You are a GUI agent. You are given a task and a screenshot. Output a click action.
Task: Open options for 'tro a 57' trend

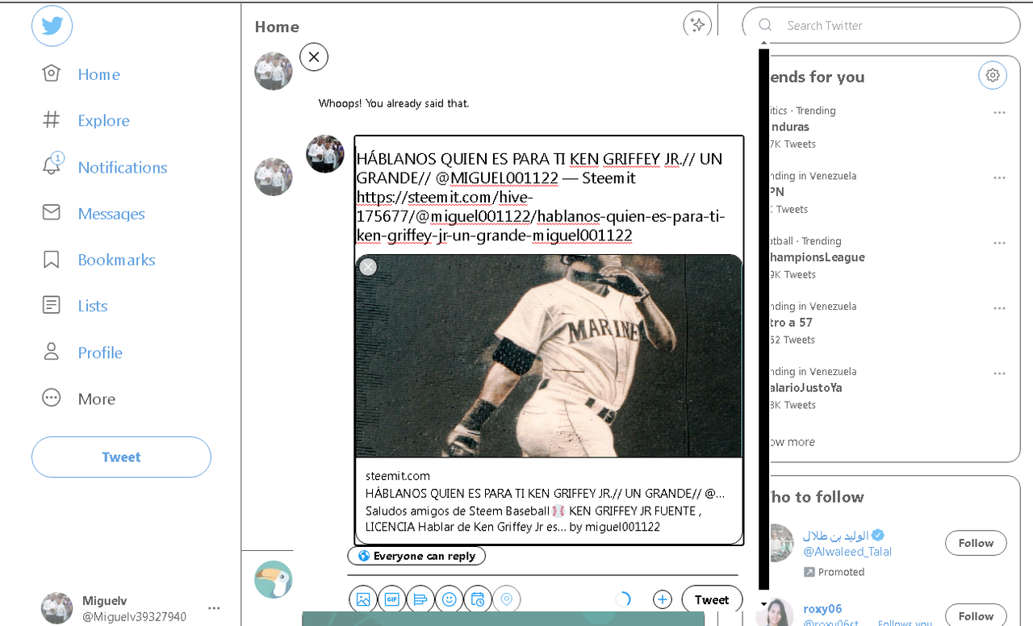(x=1000, y=308)
